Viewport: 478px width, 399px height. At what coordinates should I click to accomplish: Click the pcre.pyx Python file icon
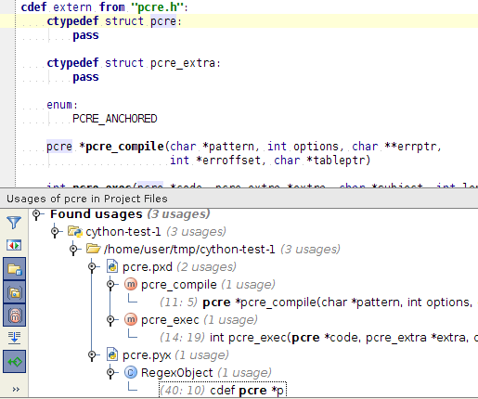[112, 354]
